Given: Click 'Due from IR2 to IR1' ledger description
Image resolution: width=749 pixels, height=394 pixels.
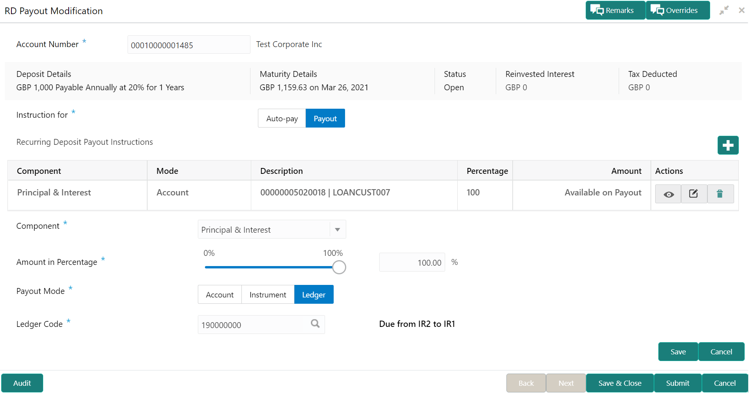Looking at the screenshot, I should coord(417,324).
